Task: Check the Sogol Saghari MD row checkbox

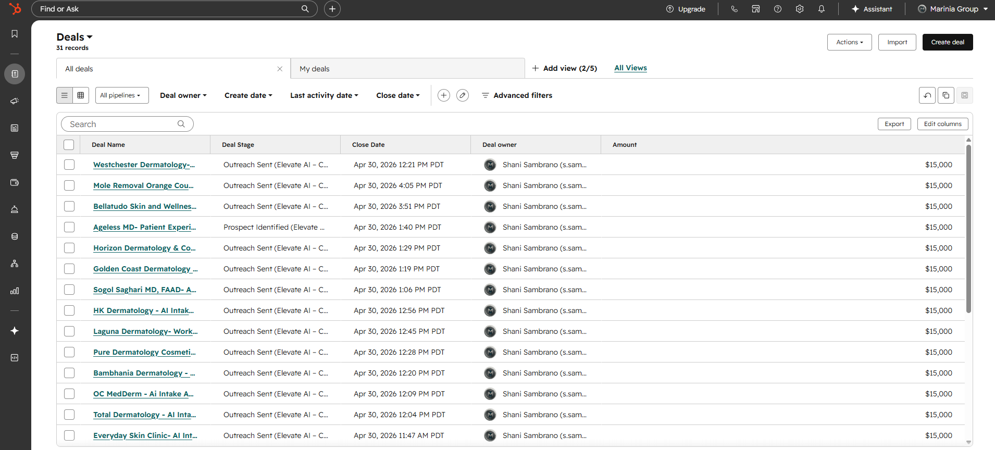Action: 69,290
